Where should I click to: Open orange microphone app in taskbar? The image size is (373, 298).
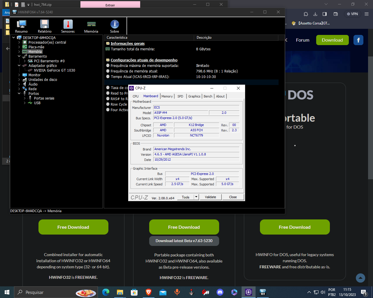177,292
